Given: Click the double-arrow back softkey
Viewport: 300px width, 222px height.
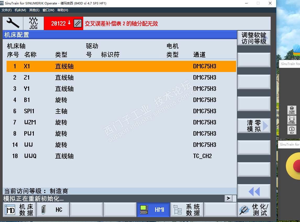Looking at the screenshot, I should [254, 191].
